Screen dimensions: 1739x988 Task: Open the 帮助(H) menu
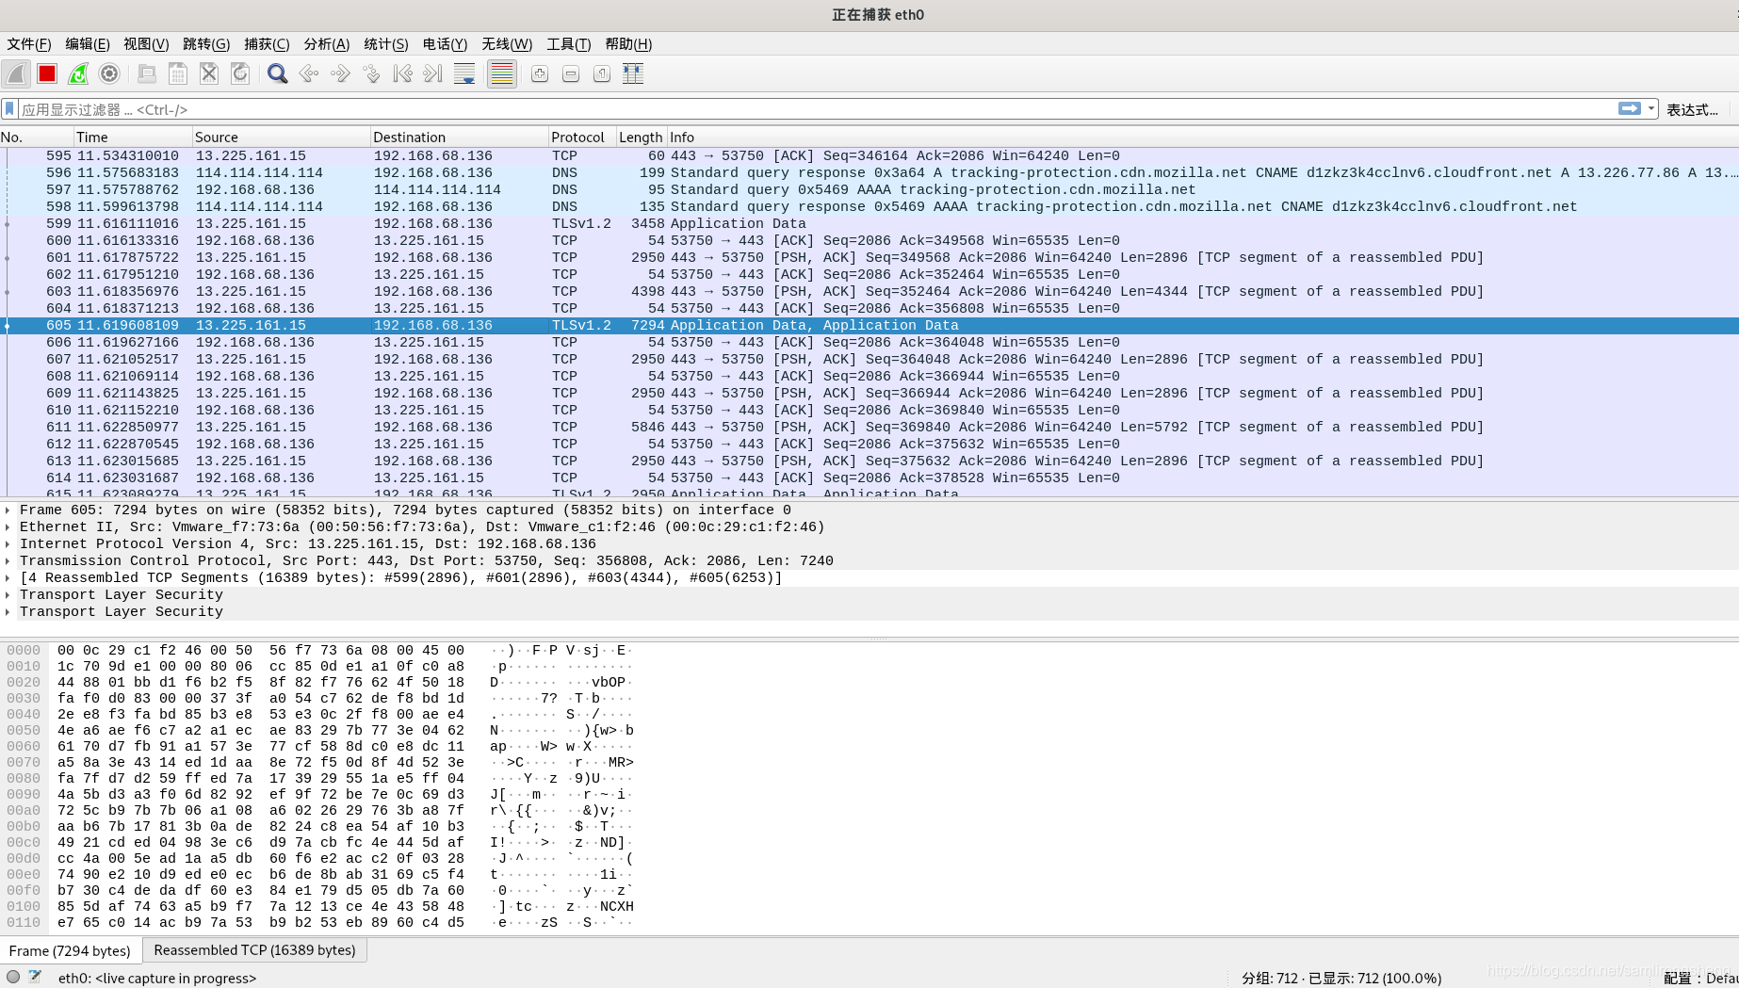click(628, 44)
